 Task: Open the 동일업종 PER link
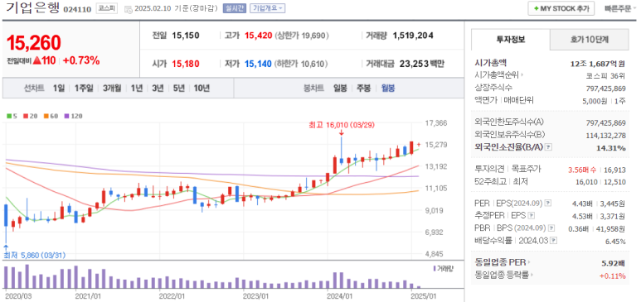[502, 262]
